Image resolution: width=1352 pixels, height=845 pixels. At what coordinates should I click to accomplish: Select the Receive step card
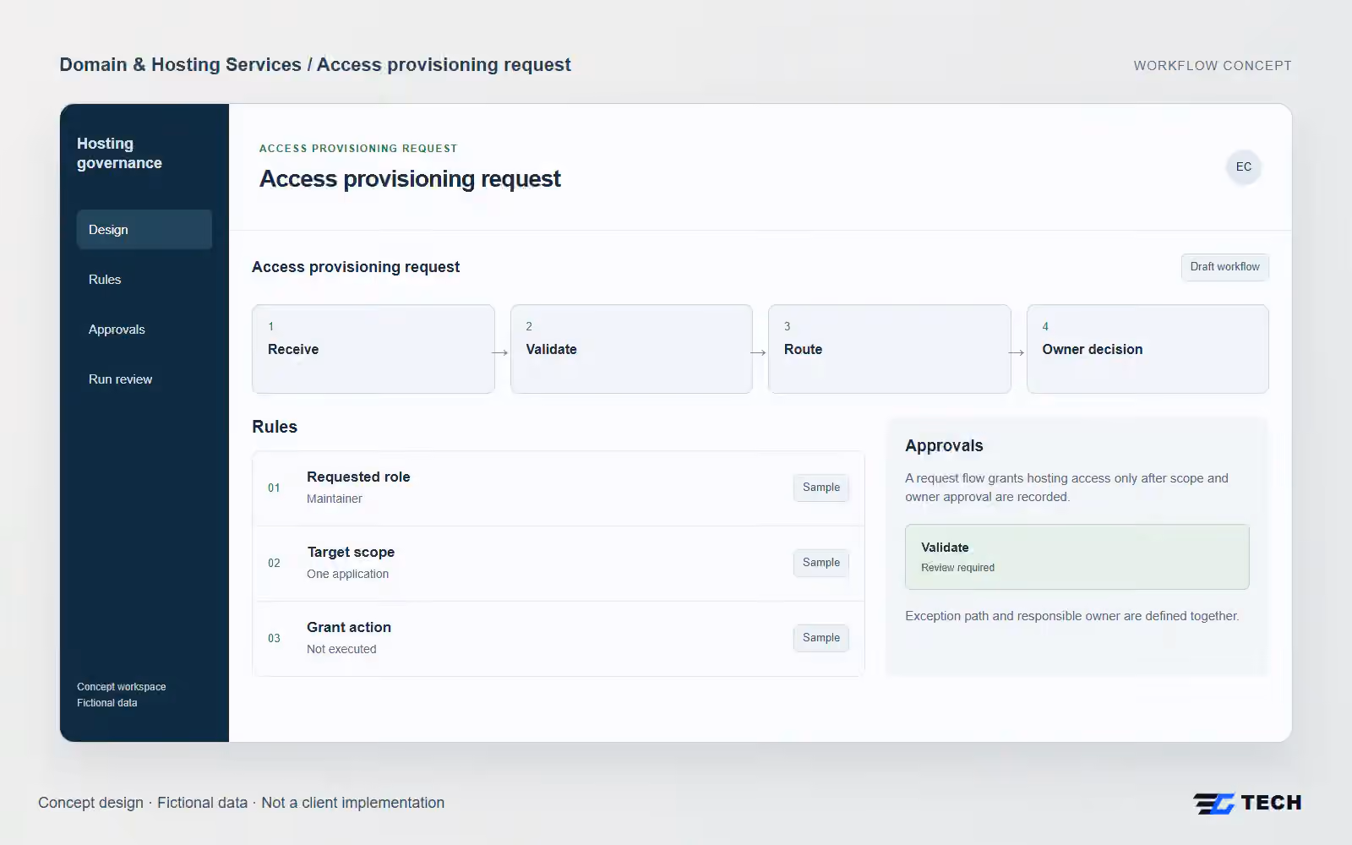[373, 349]
